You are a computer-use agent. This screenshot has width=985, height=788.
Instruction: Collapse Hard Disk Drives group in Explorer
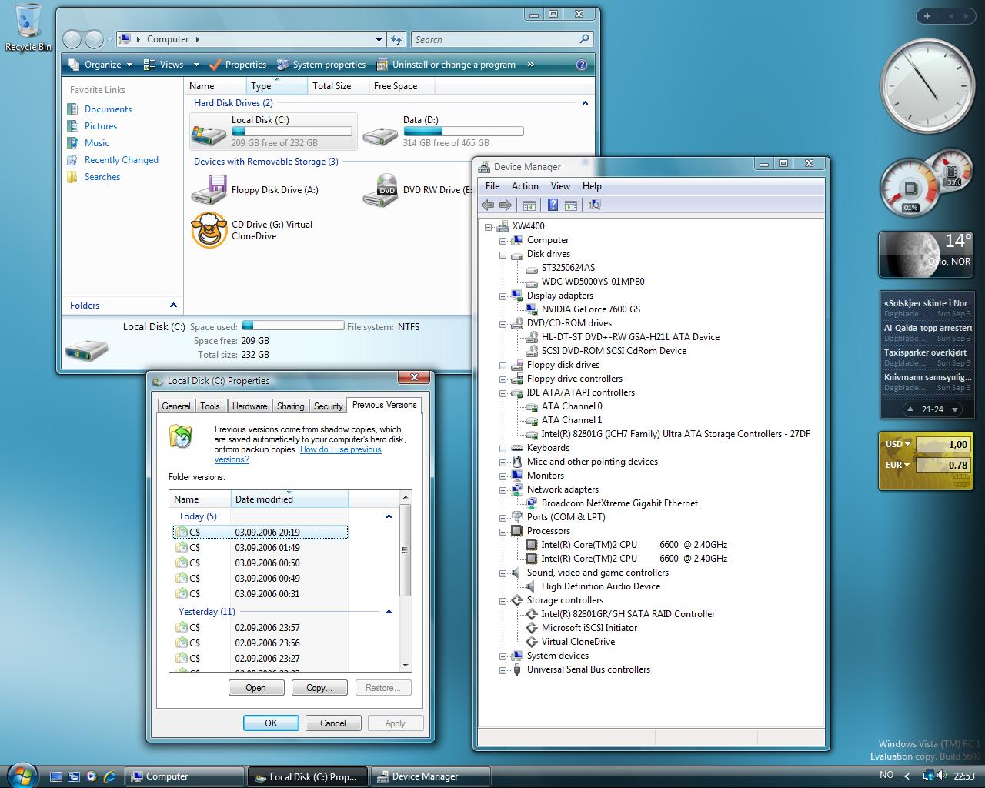coord(585,103)
